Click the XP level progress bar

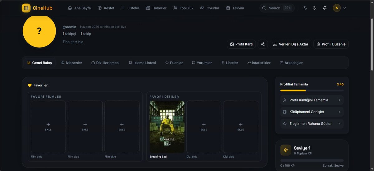[x=312, y=160]
